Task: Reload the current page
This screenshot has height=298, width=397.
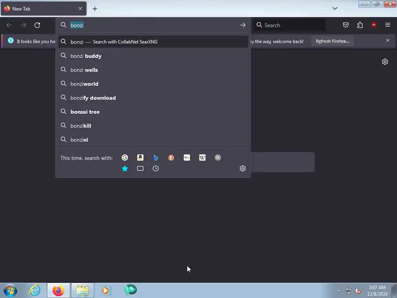Action: [37, 25]
